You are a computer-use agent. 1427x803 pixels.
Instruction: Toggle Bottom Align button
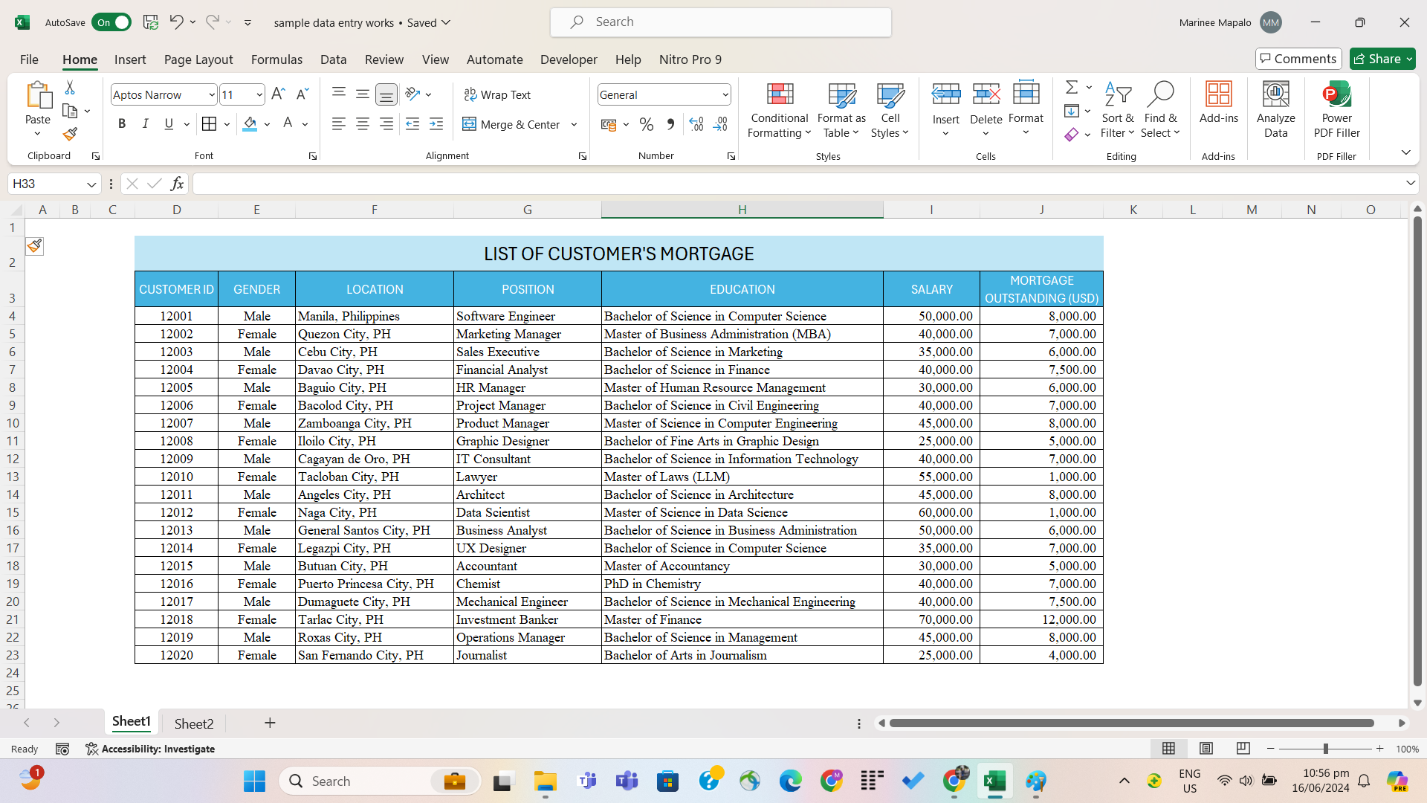point(386,94)
